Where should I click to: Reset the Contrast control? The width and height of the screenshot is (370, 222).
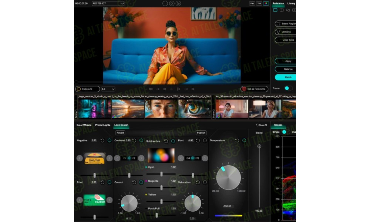click(x=134, y=140)
